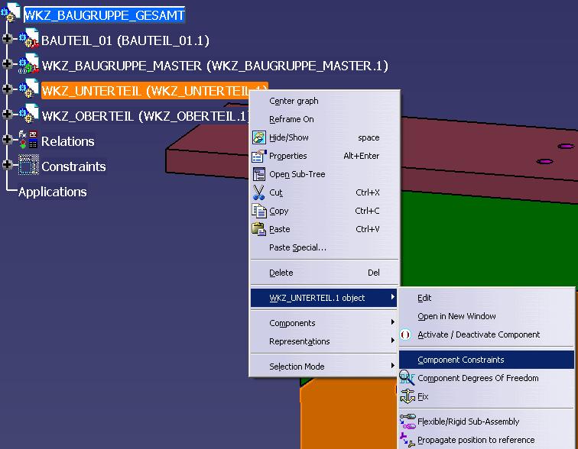Click the Copy pages icon

coord(258,211)
